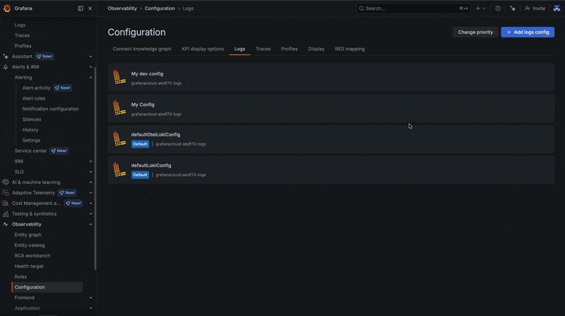Image resolution: width=565 pixels, height=316 pixels.
Task: Click the Default badge on defaultLokiConfig
Action: click(x=140, y=175)
